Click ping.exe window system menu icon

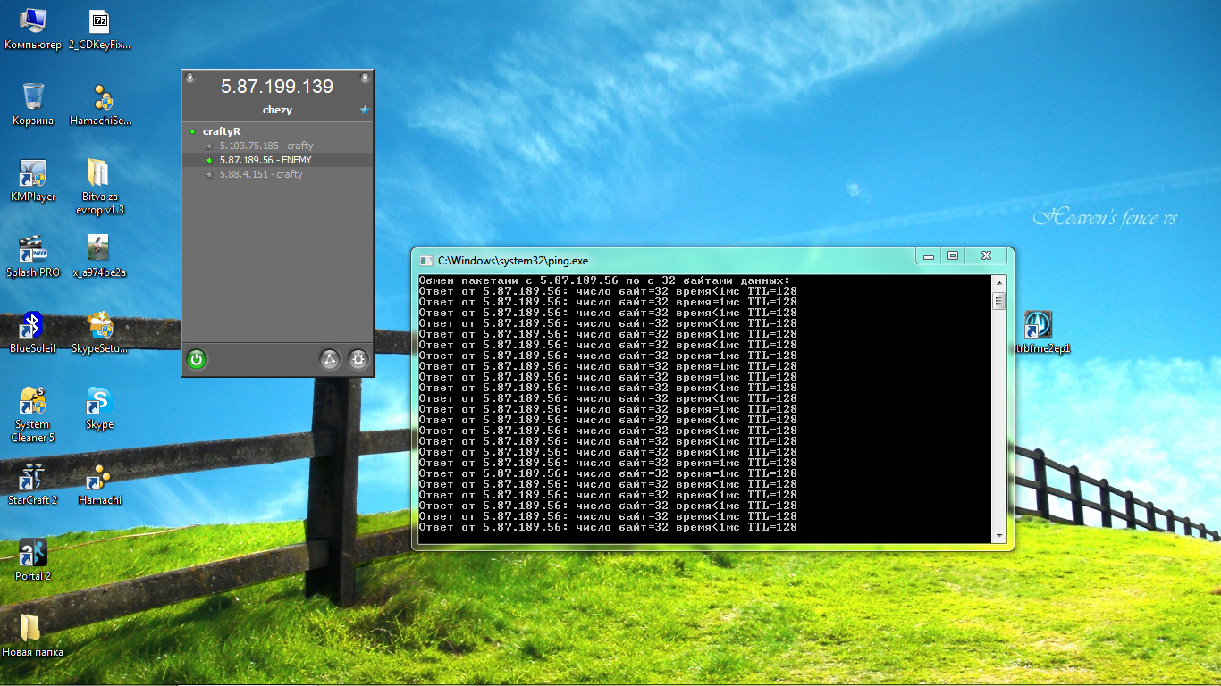tap(425, 261)
